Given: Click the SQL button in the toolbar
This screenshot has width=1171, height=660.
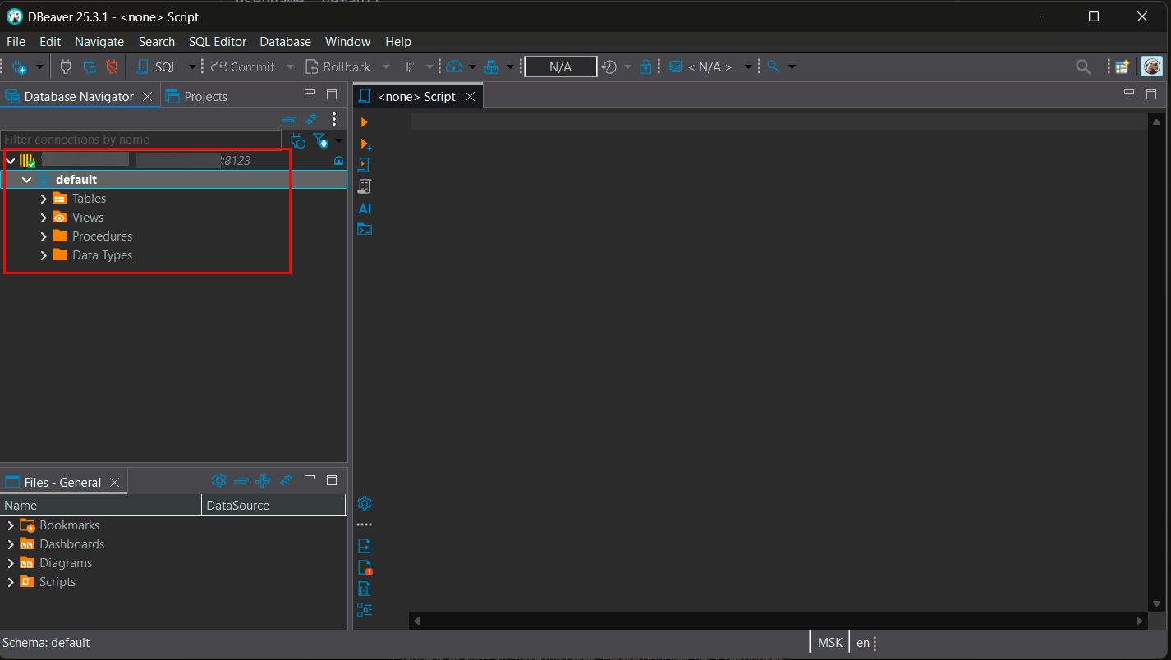Looking at the screenshot, I should (157, 66).
